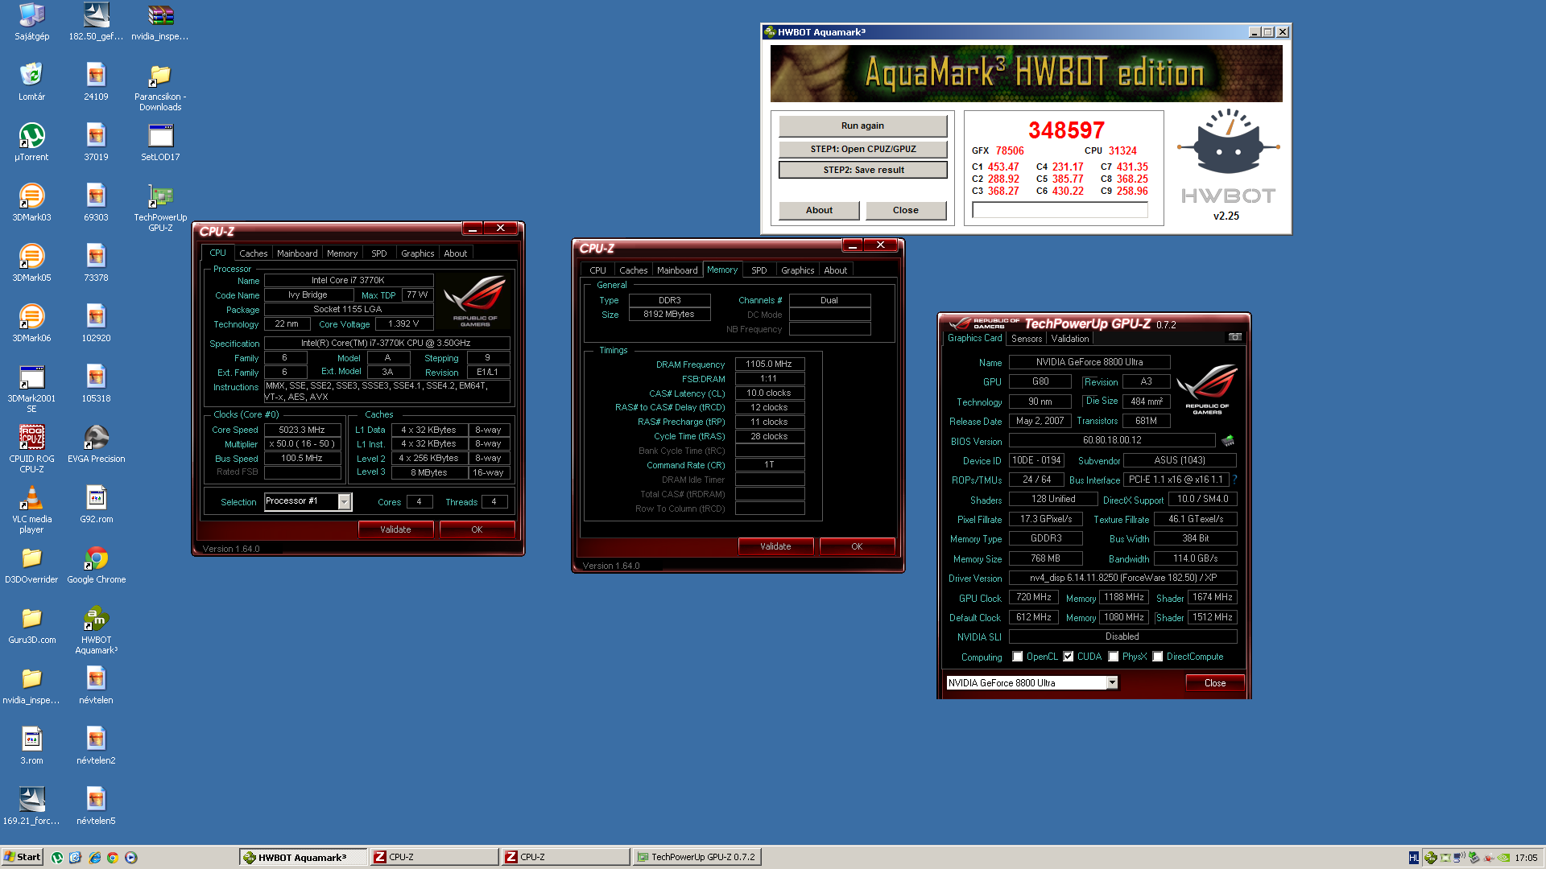Click the Close button in GPU-Z window
This screenshot has height=869, width=1546.
pos(1215,683)
